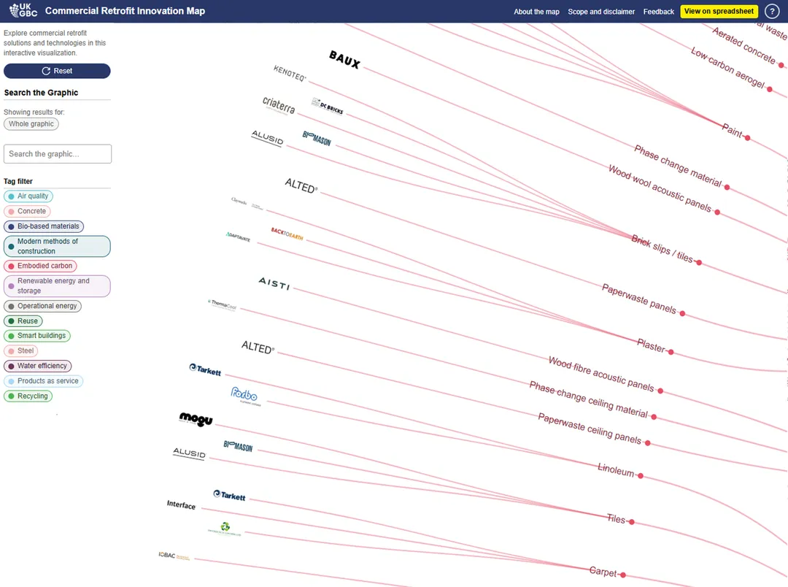Select the Back to Earth logo
Image resolution: width=788 pixels, height=587 pixels.
coord(287,234)
